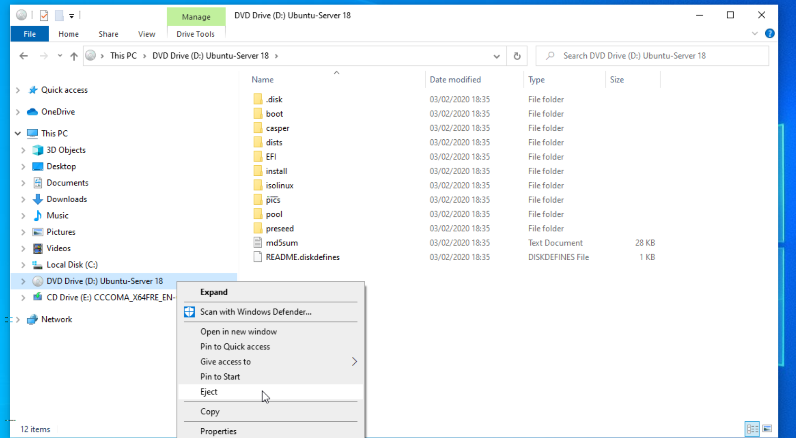The width and height of the screenshot is (796, 438).
Task: Click the New folder quick access icon
Action: pos(59,16)
